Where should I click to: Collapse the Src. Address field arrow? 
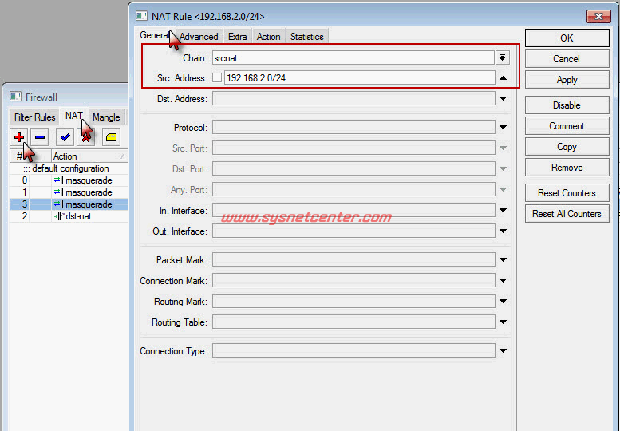coord(503,78)
